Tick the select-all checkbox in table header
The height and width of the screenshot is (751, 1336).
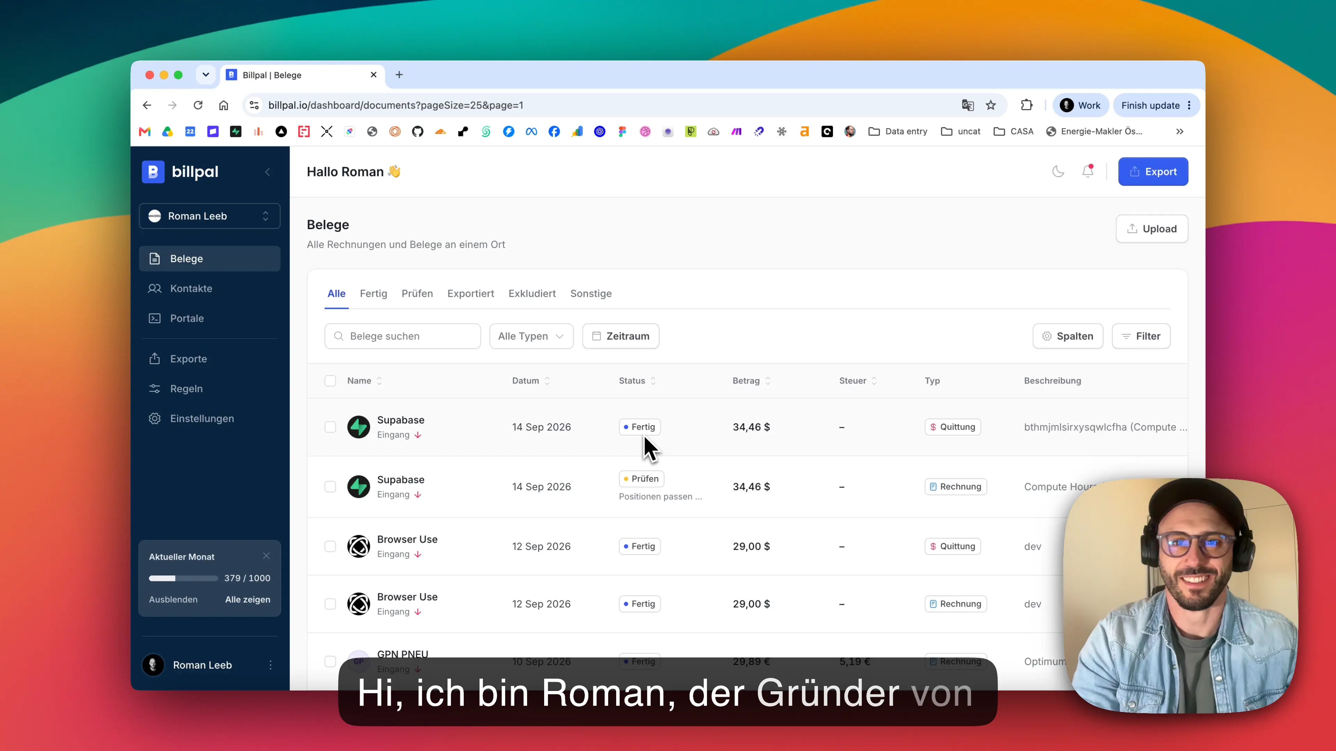click(x=331, y=381)
